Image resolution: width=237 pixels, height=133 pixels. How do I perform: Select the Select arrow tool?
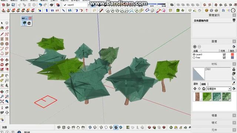2,23
